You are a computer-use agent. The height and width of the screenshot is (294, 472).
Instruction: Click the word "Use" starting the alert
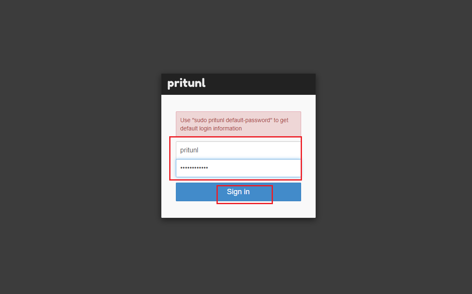tap(185, 120)
